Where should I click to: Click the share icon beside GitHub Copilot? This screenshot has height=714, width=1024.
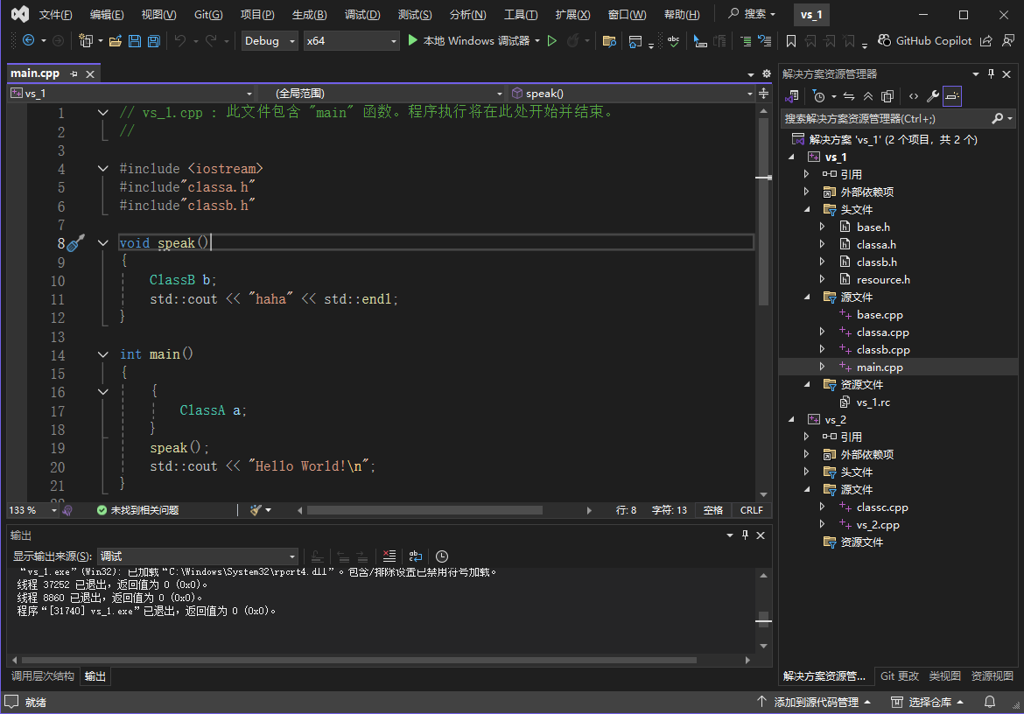point(986,41)
